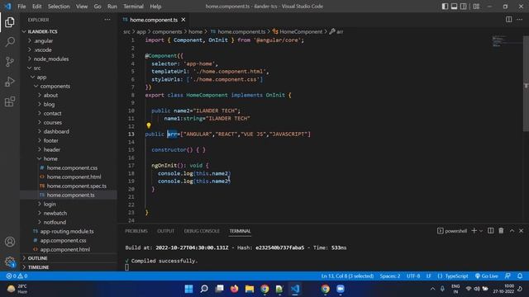Open File Explorer from taskbar
This screenshot has height=297, width=529.
(x=250, y=289)
